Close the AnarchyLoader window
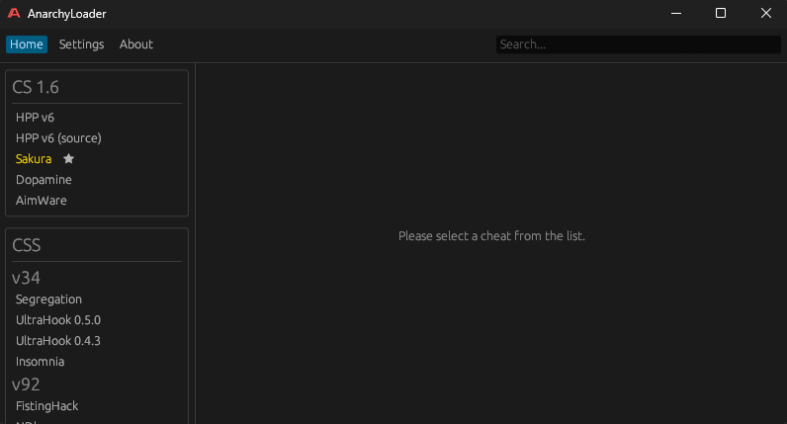Viewport: 787px width, 424px height. pyautogui.click(x=766, y=14)
